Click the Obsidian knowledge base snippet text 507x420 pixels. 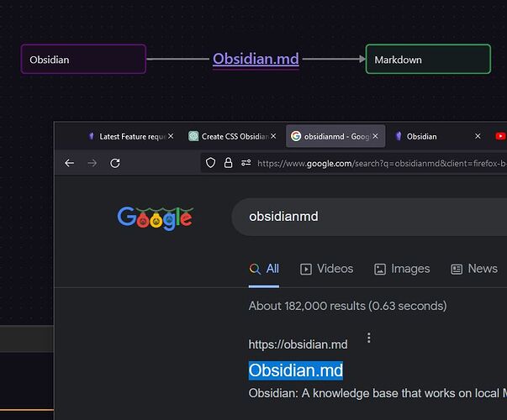pyautogui.click(x=378, y=393)
